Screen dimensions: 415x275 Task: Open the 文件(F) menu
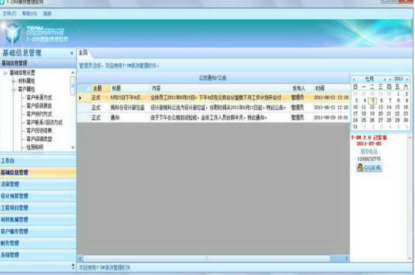(x=10, y=13)
